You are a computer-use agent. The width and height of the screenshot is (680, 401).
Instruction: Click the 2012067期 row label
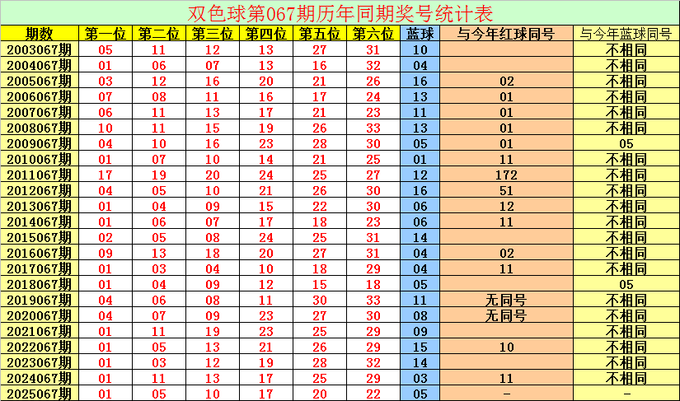(x=39, y=190)
